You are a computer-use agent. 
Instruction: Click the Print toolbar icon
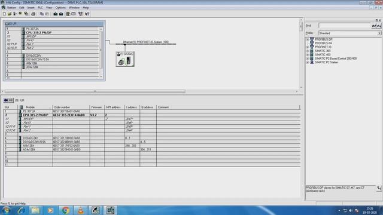(34, 14)
